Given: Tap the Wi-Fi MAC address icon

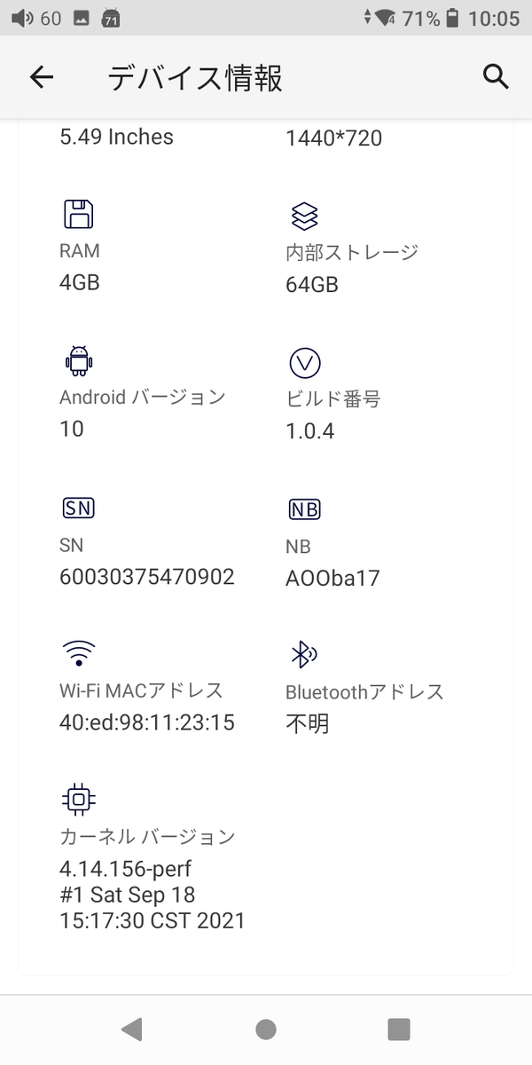Looking at the screenshot, I should point(78,653).
